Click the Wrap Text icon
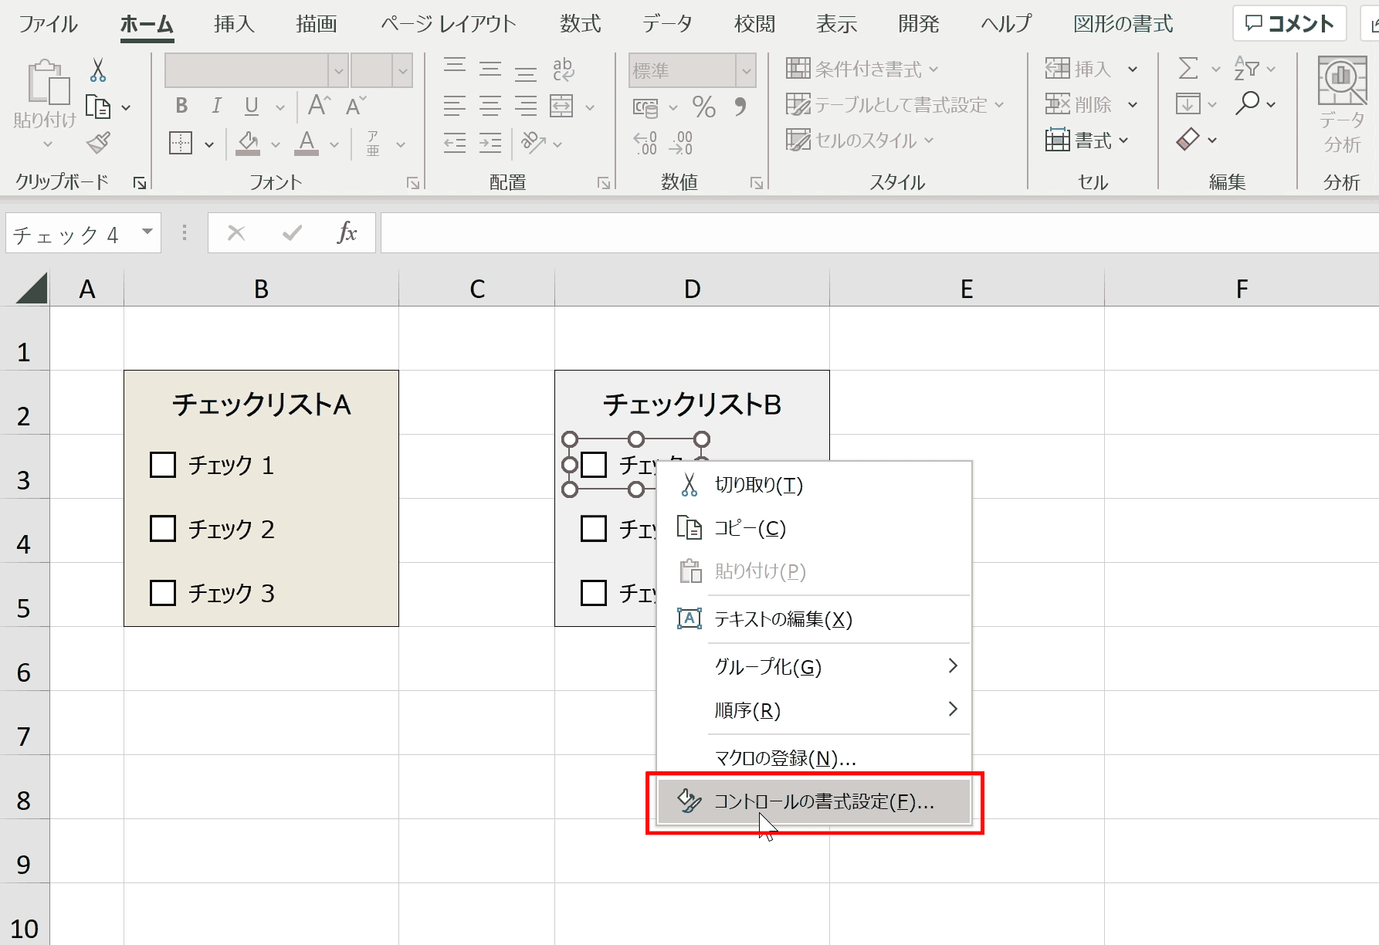This screenshot has width=1379, height=945. [564, 69]
